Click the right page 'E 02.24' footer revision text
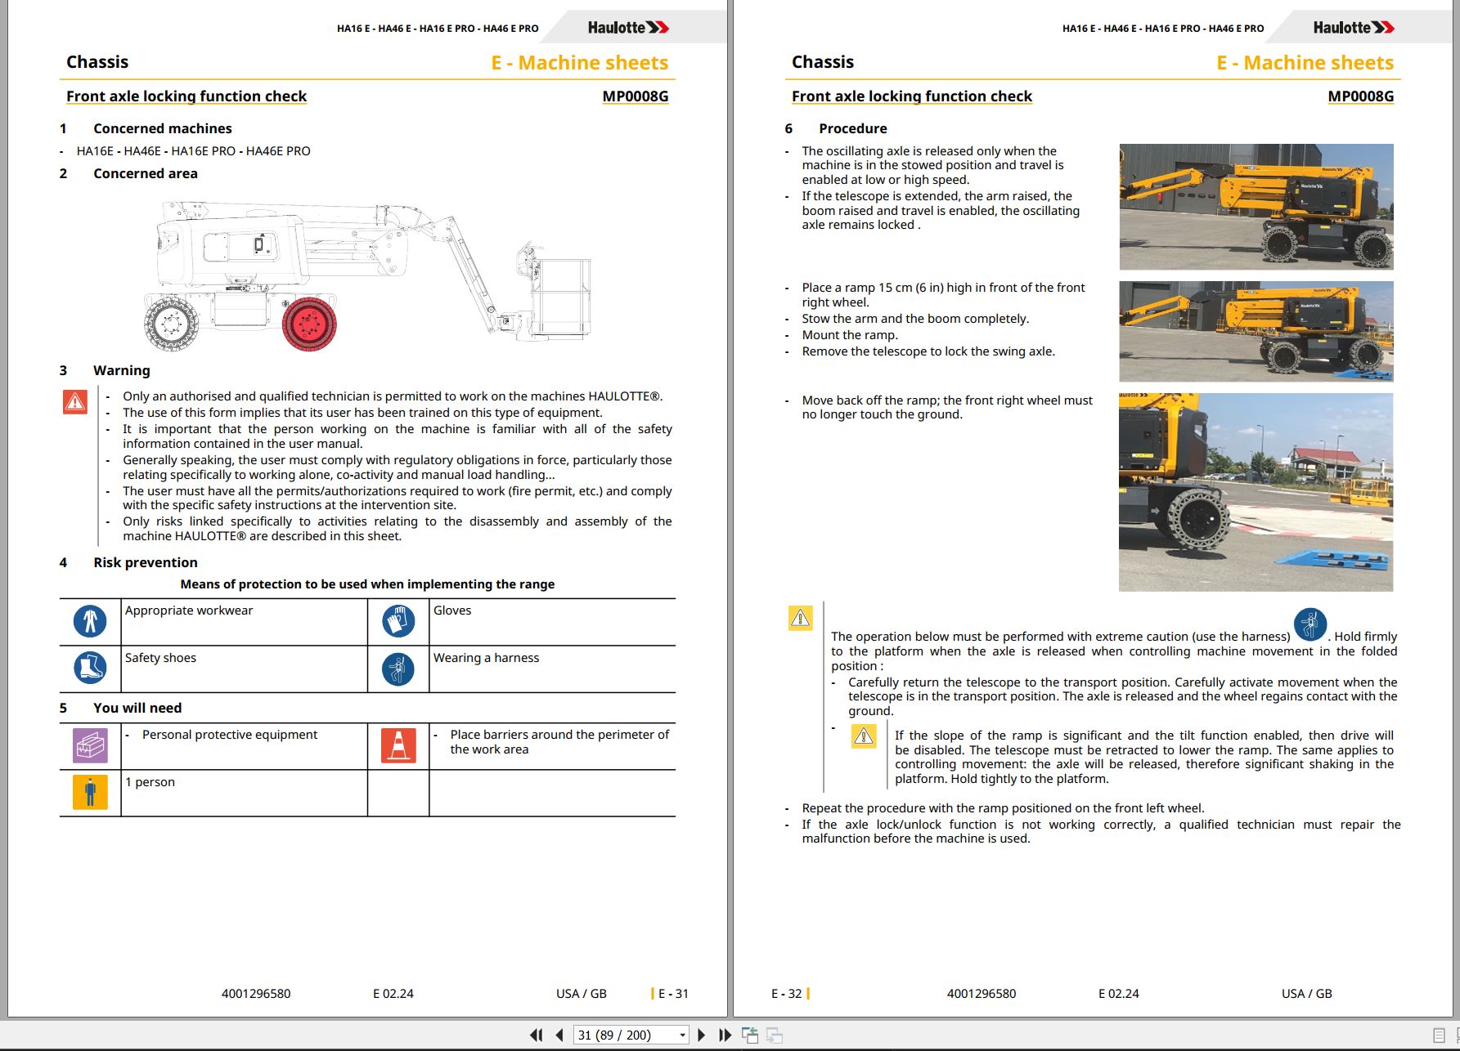Screen dimensions: 1460x1051 1119,994
